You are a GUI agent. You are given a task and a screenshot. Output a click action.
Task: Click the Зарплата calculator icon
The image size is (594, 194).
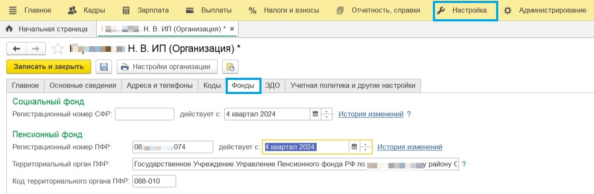point(126,10)
